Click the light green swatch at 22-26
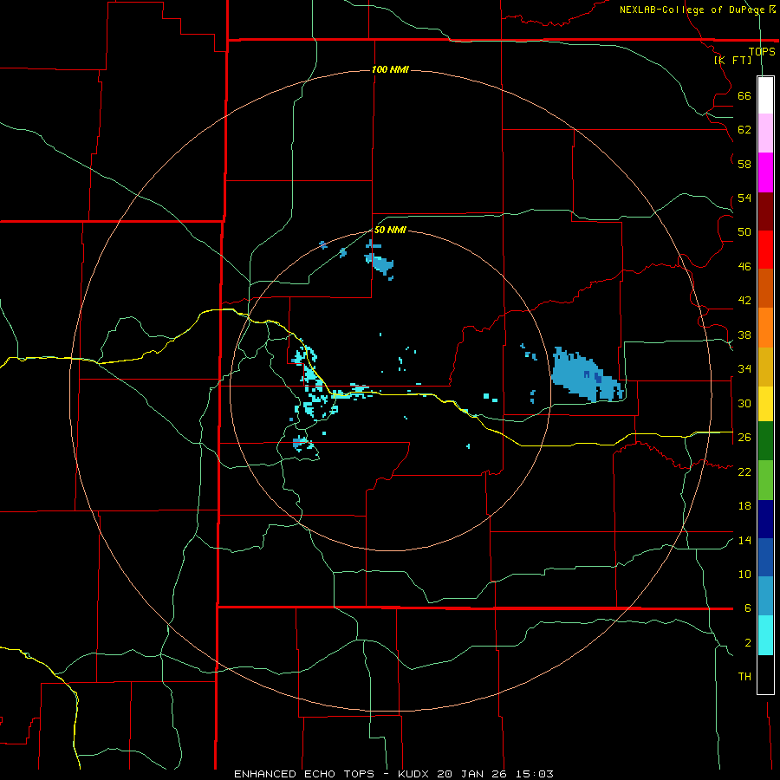The height and width of the screenshot is (780, 780). coord(765,480)
